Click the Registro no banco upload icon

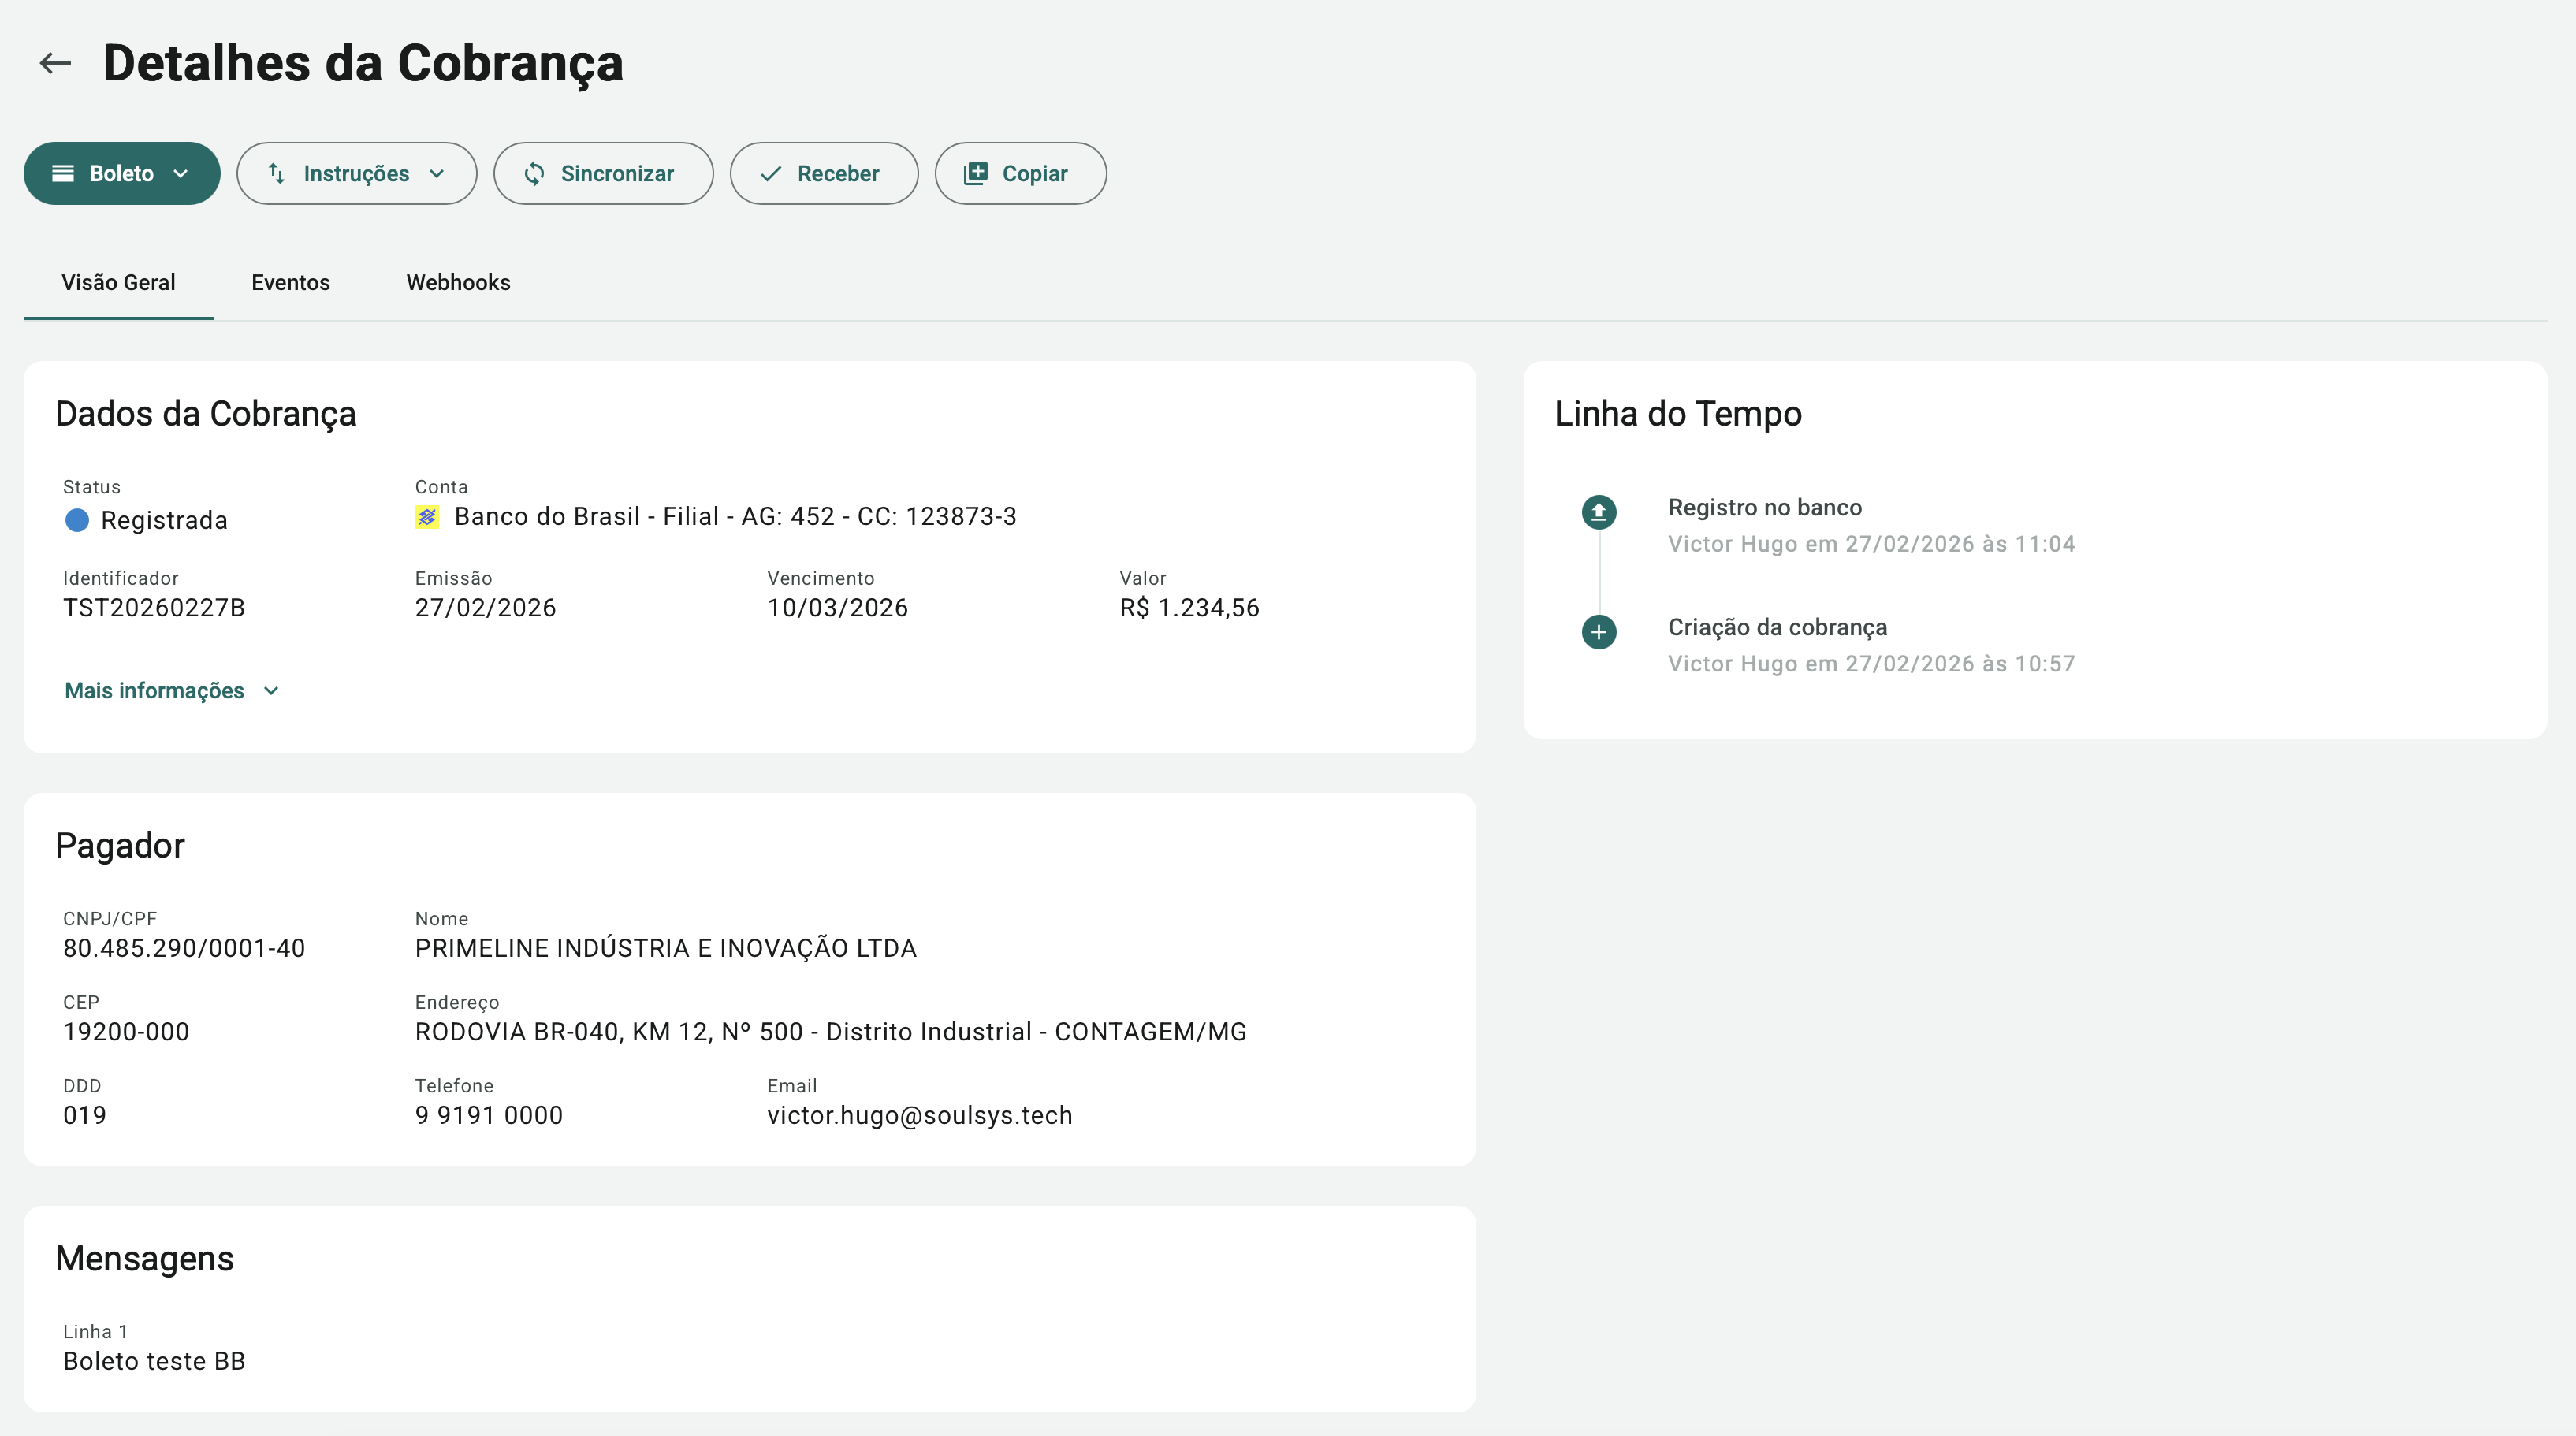point(1598,512)
